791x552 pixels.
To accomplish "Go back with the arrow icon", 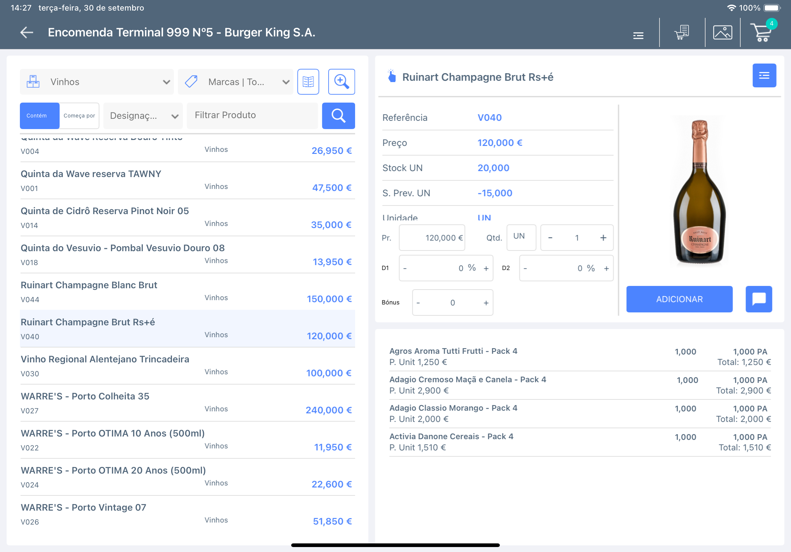I will point(26,32).
